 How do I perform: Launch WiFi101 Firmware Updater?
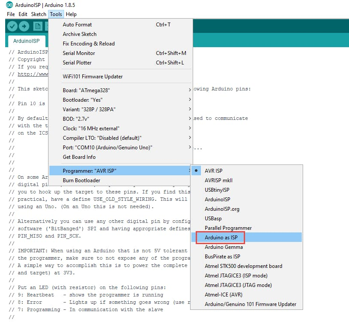[93, 76]
